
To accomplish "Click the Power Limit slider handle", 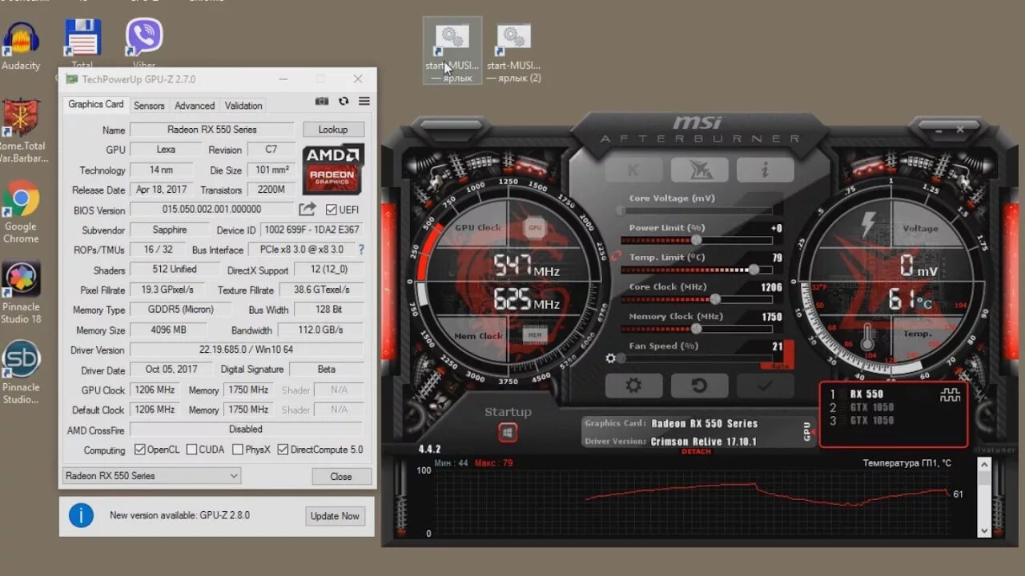I will [x=696, y=240].
